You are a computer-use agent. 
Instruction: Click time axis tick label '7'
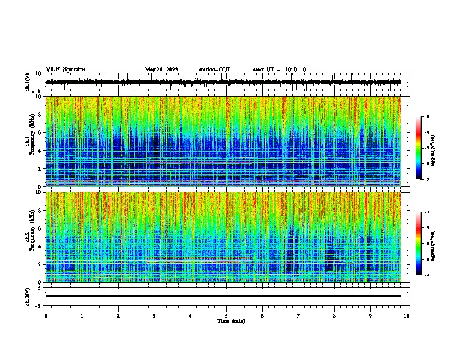pos(298,316)
